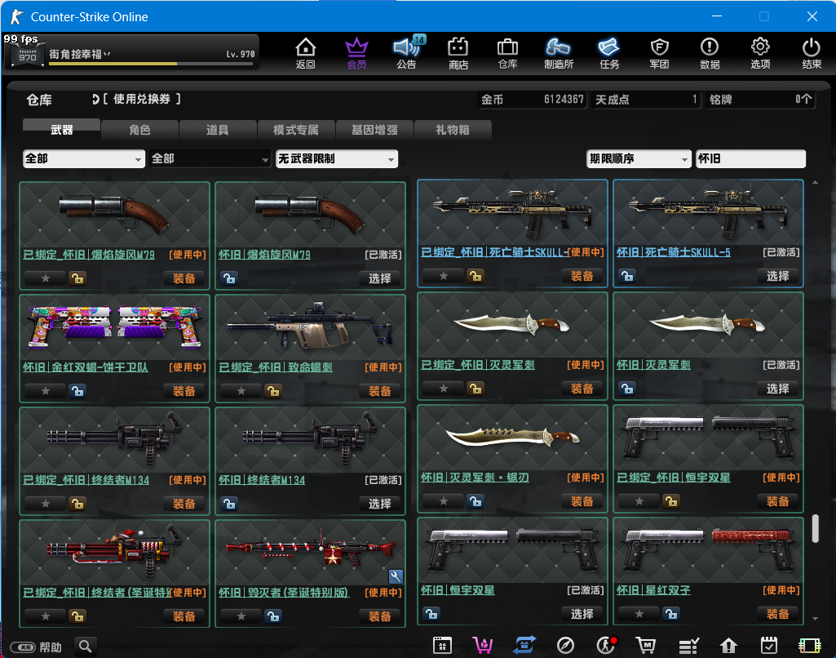This screenshot has width=836, height=658.
Task: Click the wrench icon on 毁灭者(圣诞特别版) card
Action: pyautogui.click(x=396, y=576)
